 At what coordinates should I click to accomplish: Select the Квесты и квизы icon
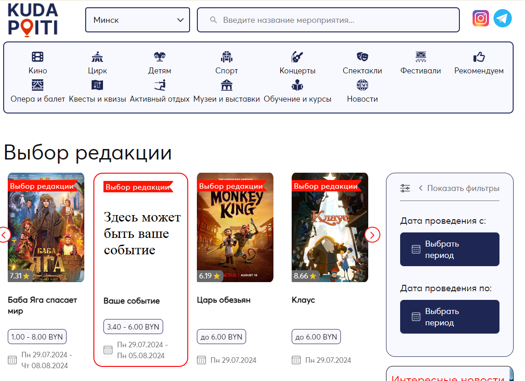click(x=97, y=85)
